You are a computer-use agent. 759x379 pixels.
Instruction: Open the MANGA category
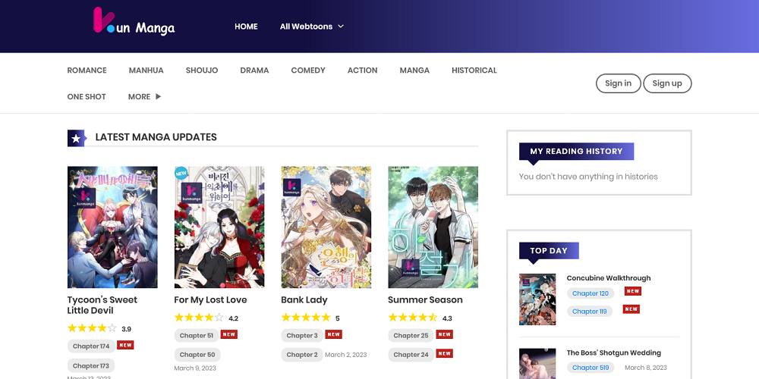[414, 70]
